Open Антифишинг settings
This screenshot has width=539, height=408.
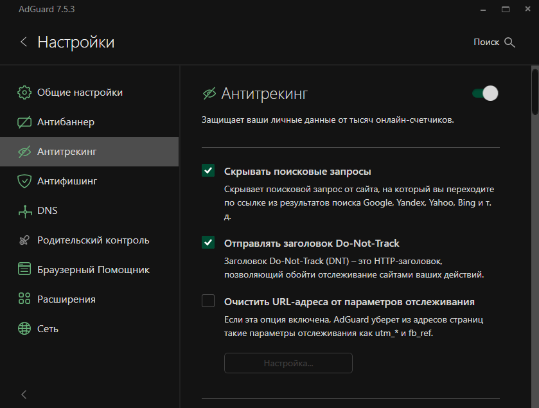point(89,181)
